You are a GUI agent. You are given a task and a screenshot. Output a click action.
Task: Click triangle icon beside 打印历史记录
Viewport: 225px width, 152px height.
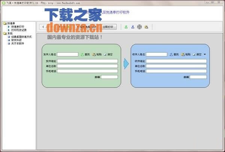pyautogui.click(x=9, y=30)
